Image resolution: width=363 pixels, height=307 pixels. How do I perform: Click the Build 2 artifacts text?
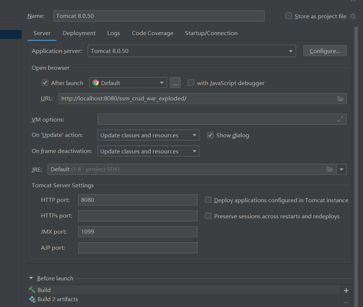click(x=58, y=299)
